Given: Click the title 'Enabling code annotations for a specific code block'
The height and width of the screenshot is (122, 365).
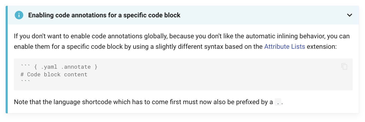Looking at the screenshot, I should pyautogui.click(x=104, y=15).
